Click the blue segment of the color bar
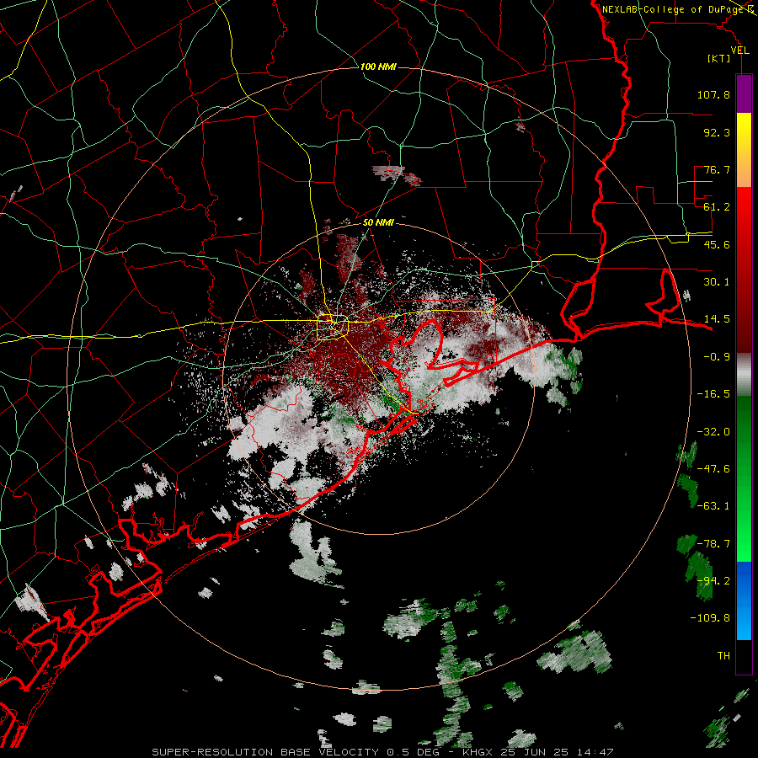 [x=744, y=601]
